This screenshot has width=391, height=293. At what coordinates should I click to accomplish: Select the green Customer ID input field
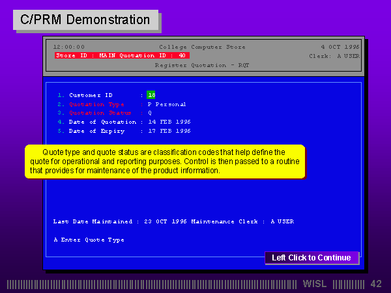click(151, 95)
